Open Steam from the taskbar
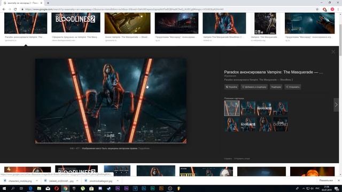 coord(109,188)
